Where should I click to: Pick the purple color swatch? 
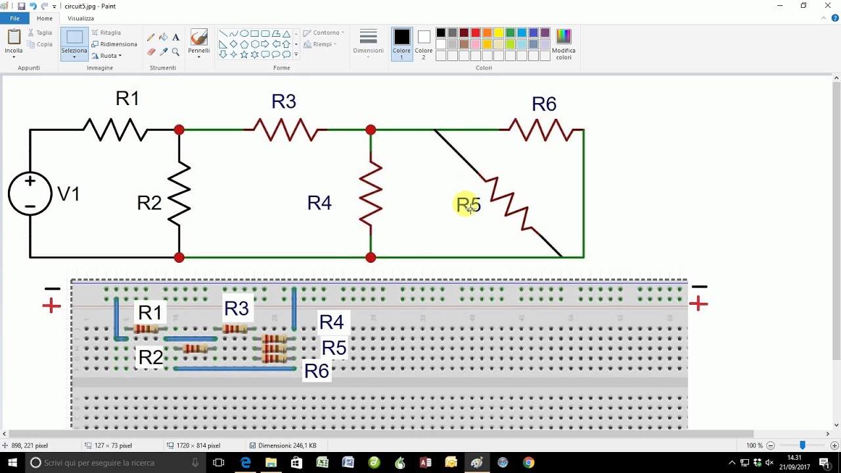[x=545, y=33]
